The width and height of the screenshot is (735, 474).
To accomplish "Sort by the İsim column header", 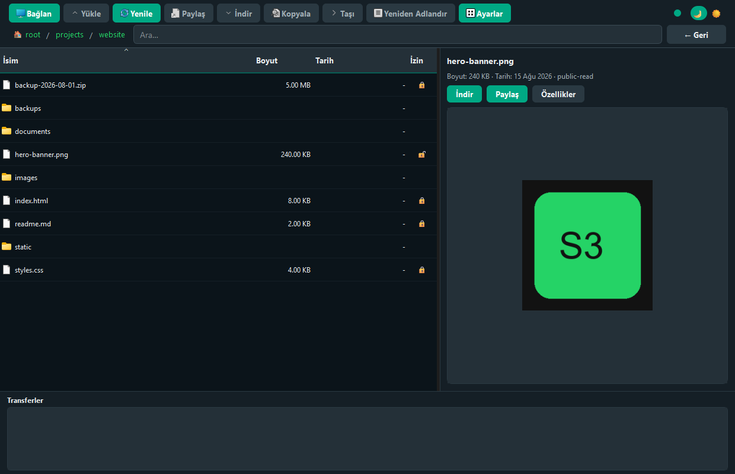I will 11,60.
